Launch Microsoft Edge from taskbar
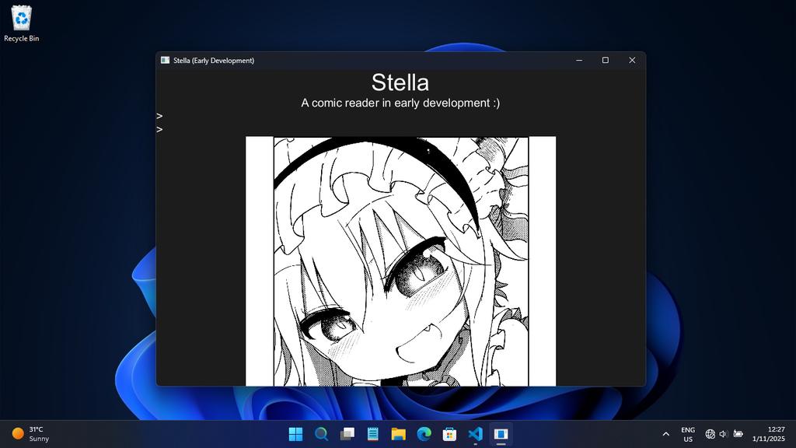The width and height of the screenshot is (796, 448). coord(424,434)
